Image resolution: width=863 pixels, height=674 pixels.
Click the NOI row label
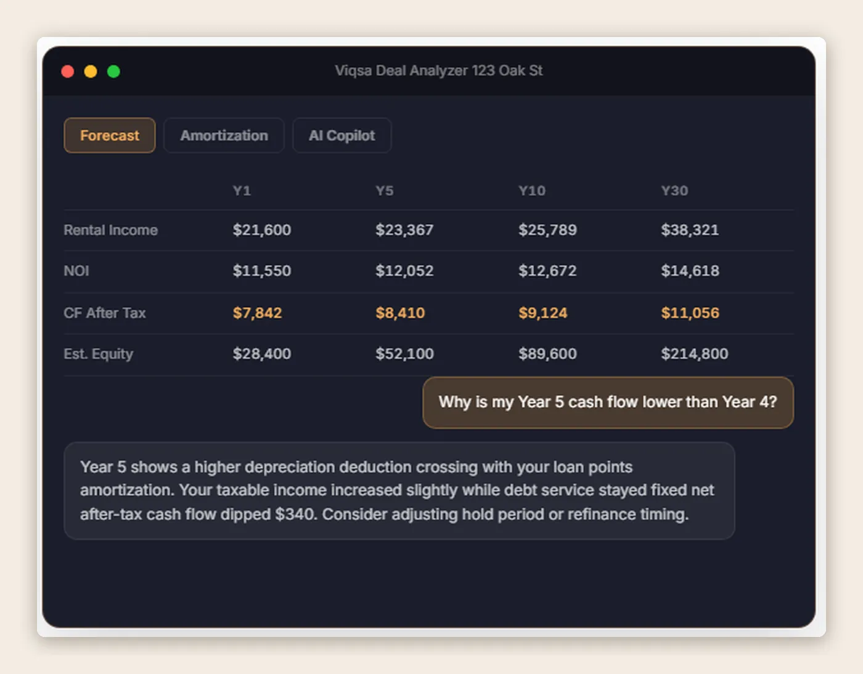tap(76, 271)
